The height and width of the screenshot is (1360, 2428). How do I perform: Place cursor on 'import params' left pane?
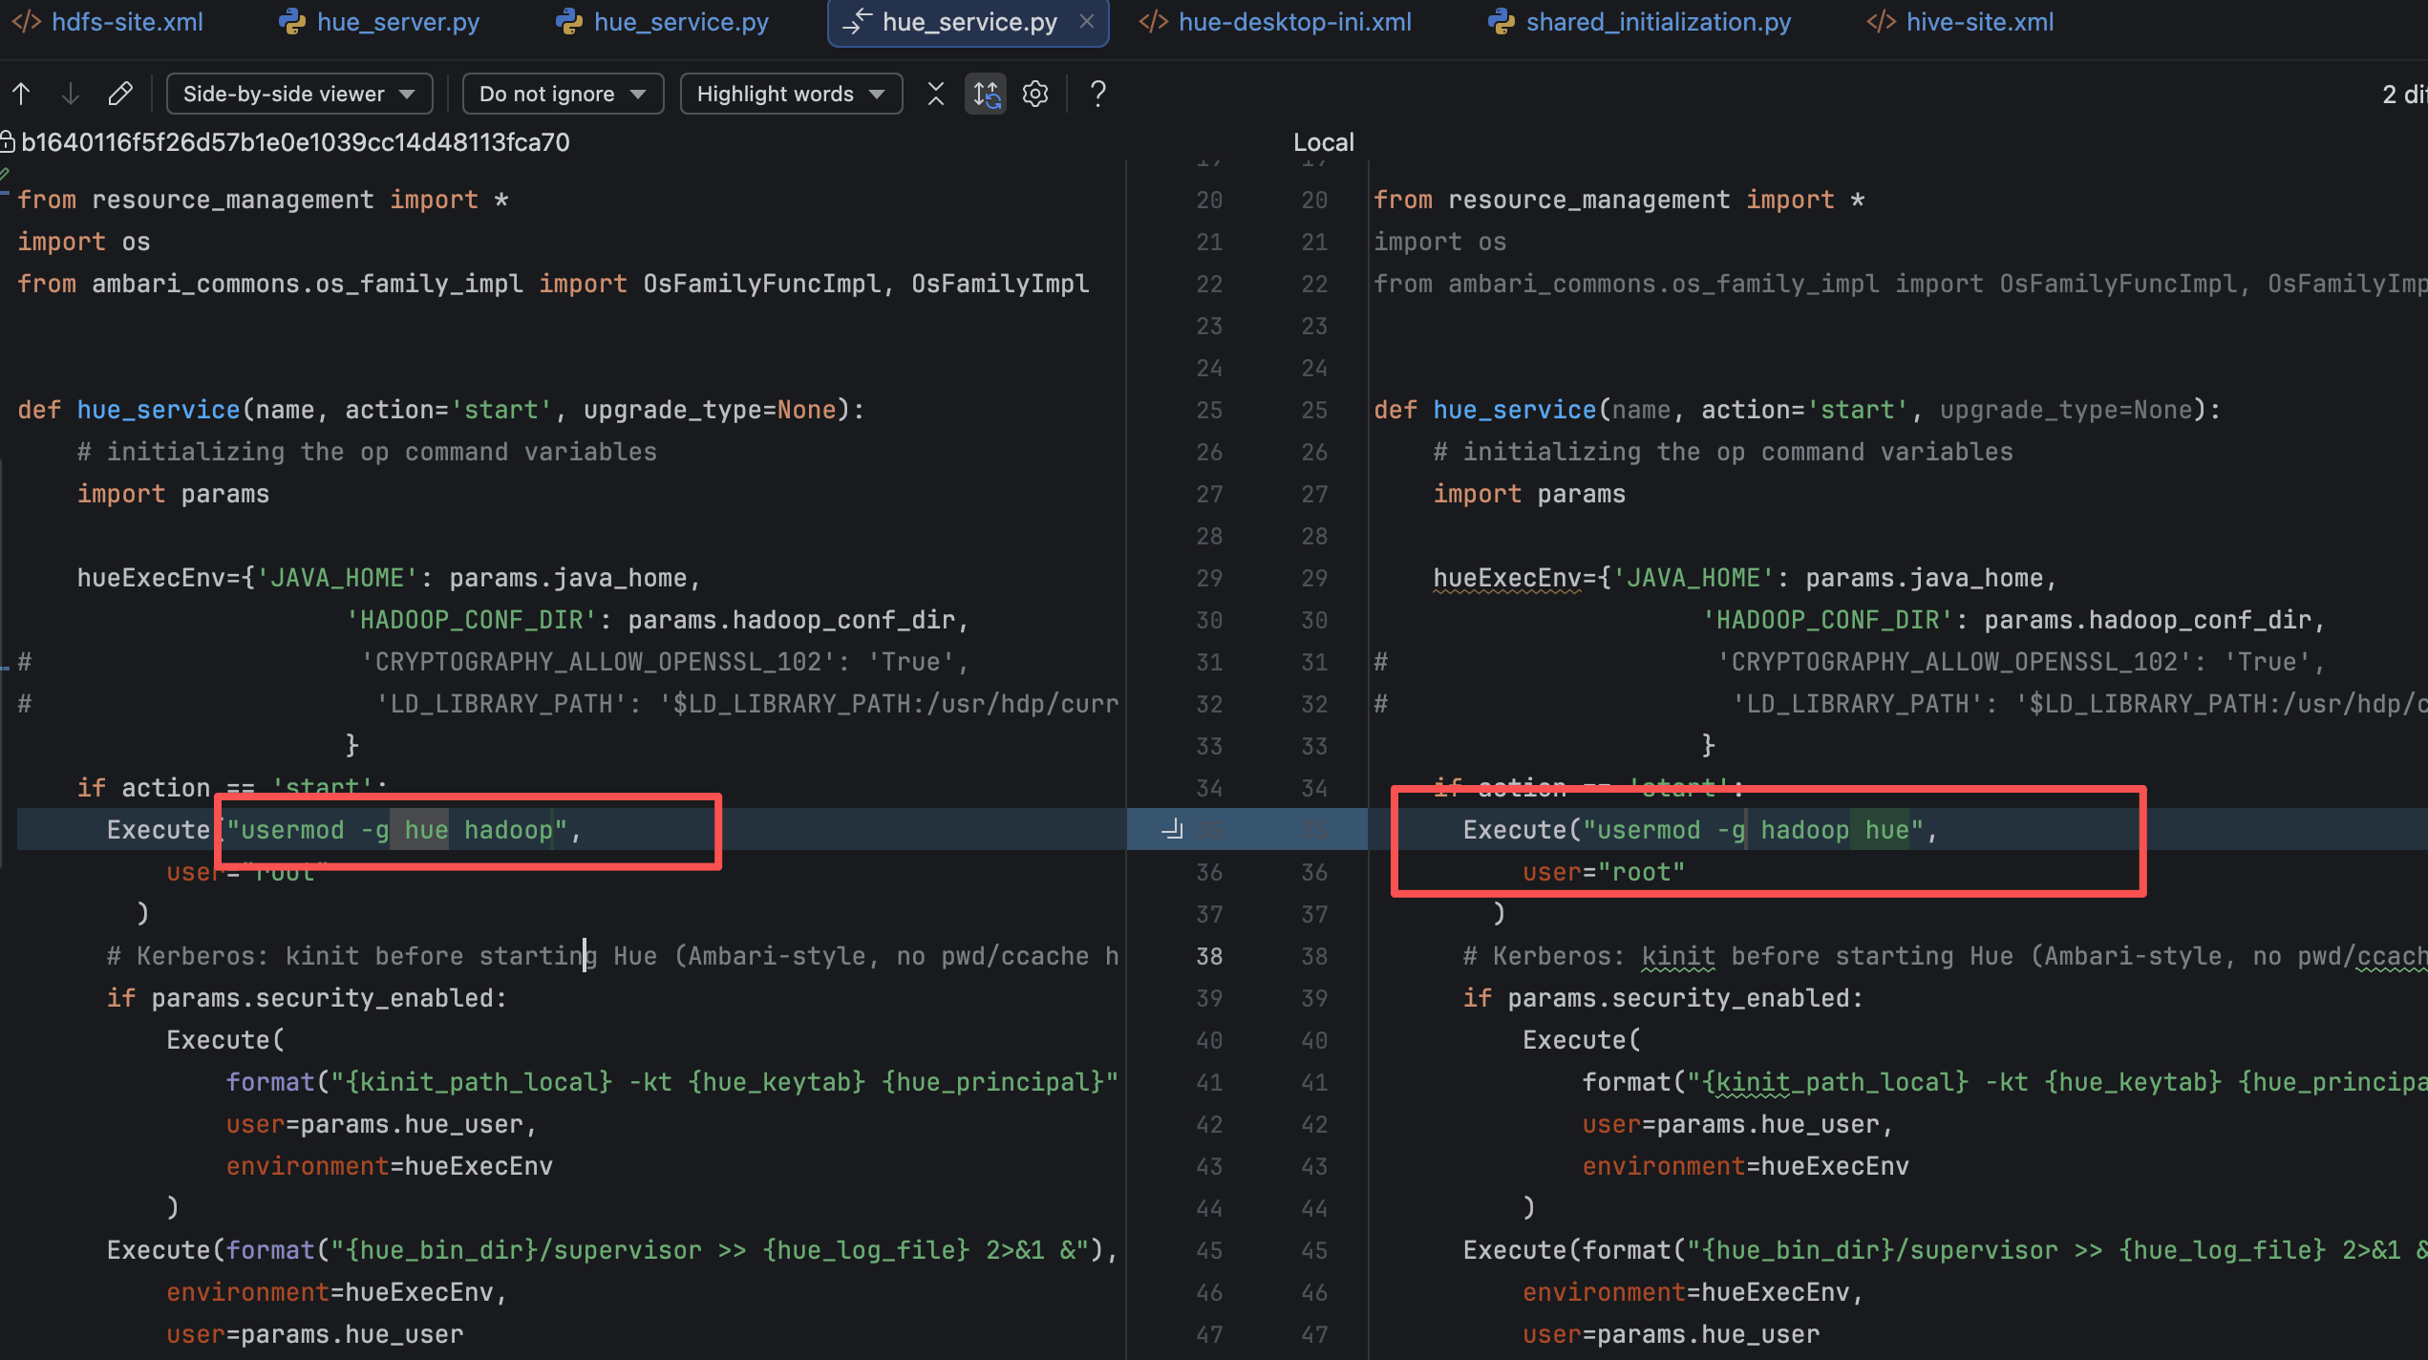(173, 494)
